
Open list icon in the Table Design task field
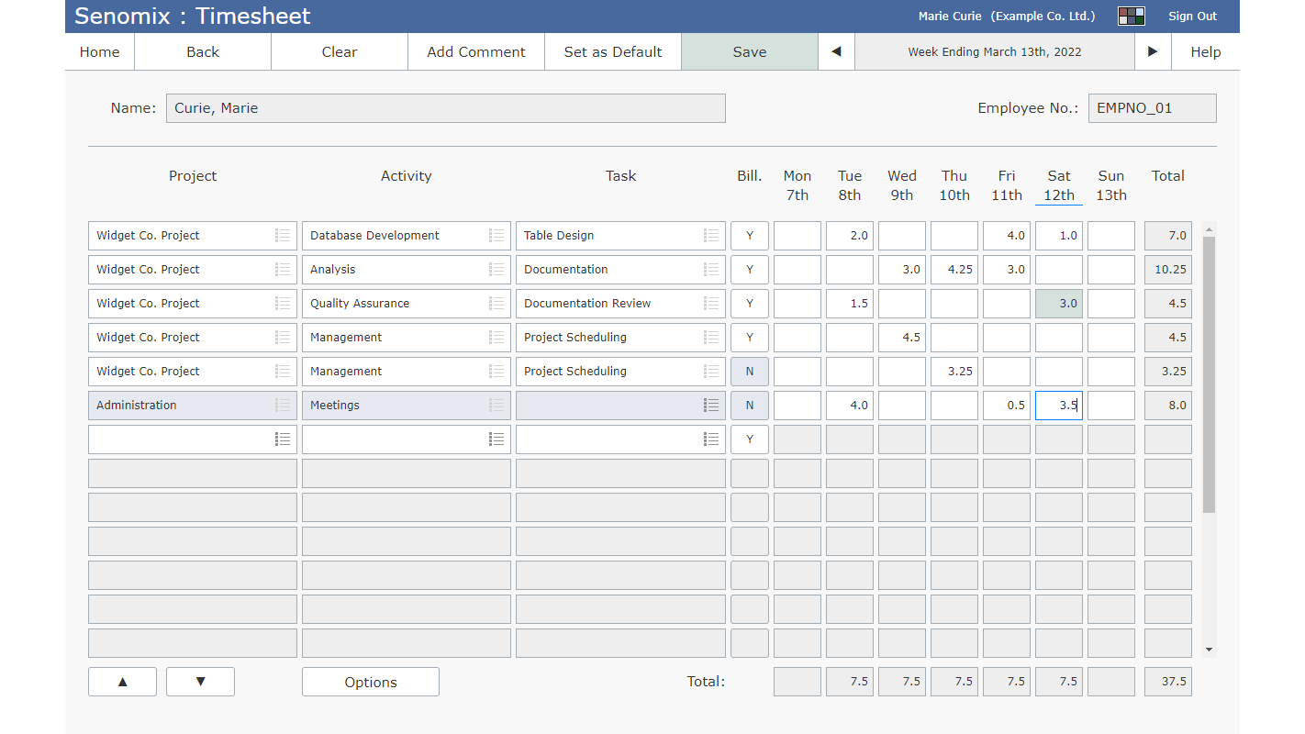coord(711,236)
